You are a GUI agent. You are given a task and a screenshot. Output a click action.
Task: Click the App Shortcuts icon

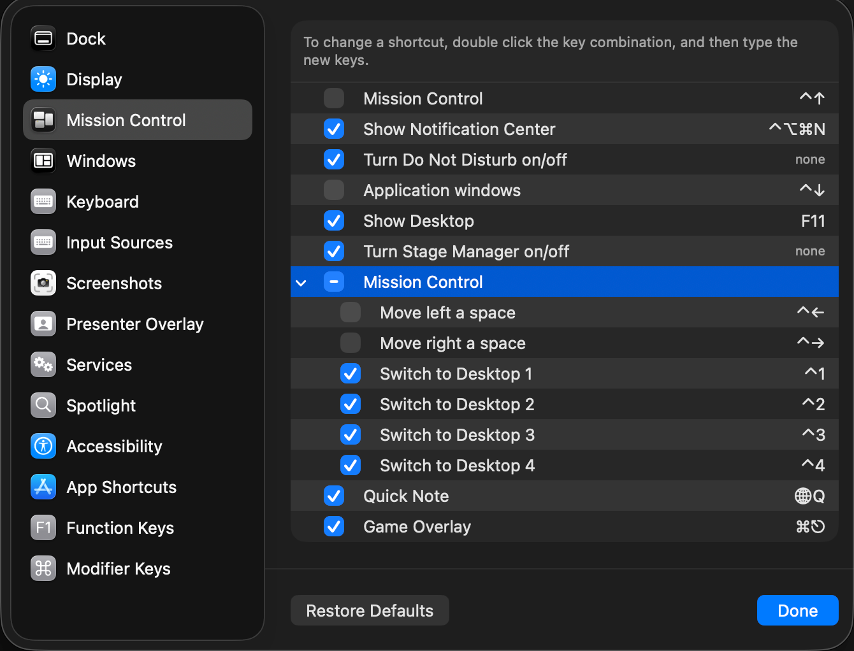pyautogui.click(x=43, y=487)
